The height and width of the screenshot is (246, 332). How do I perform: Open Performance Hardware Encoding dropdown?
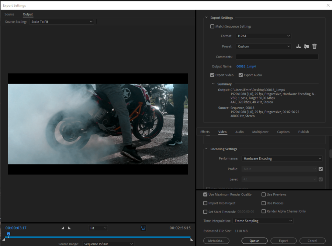[x=282, y=158]
